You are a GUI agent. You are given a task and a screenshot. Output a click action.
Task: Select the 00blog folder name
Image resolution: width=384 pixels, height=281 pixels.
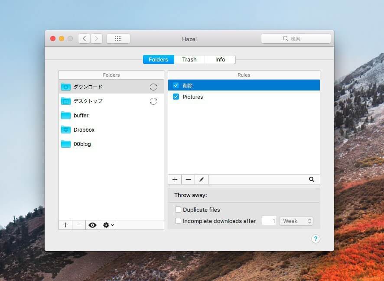[x=82, y=144]
